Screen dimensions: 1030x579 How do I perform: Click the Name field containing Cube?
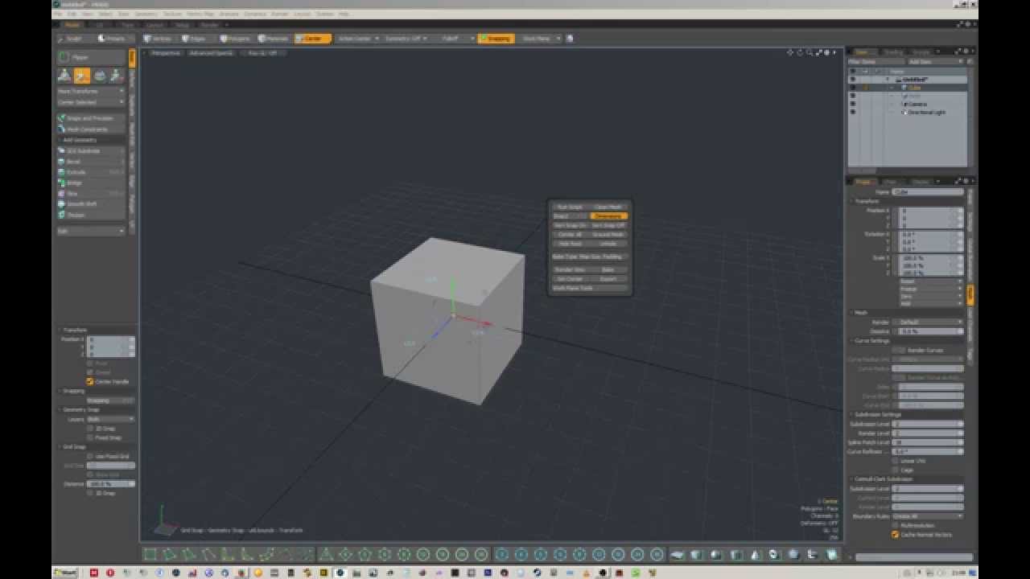pos(928,191)
